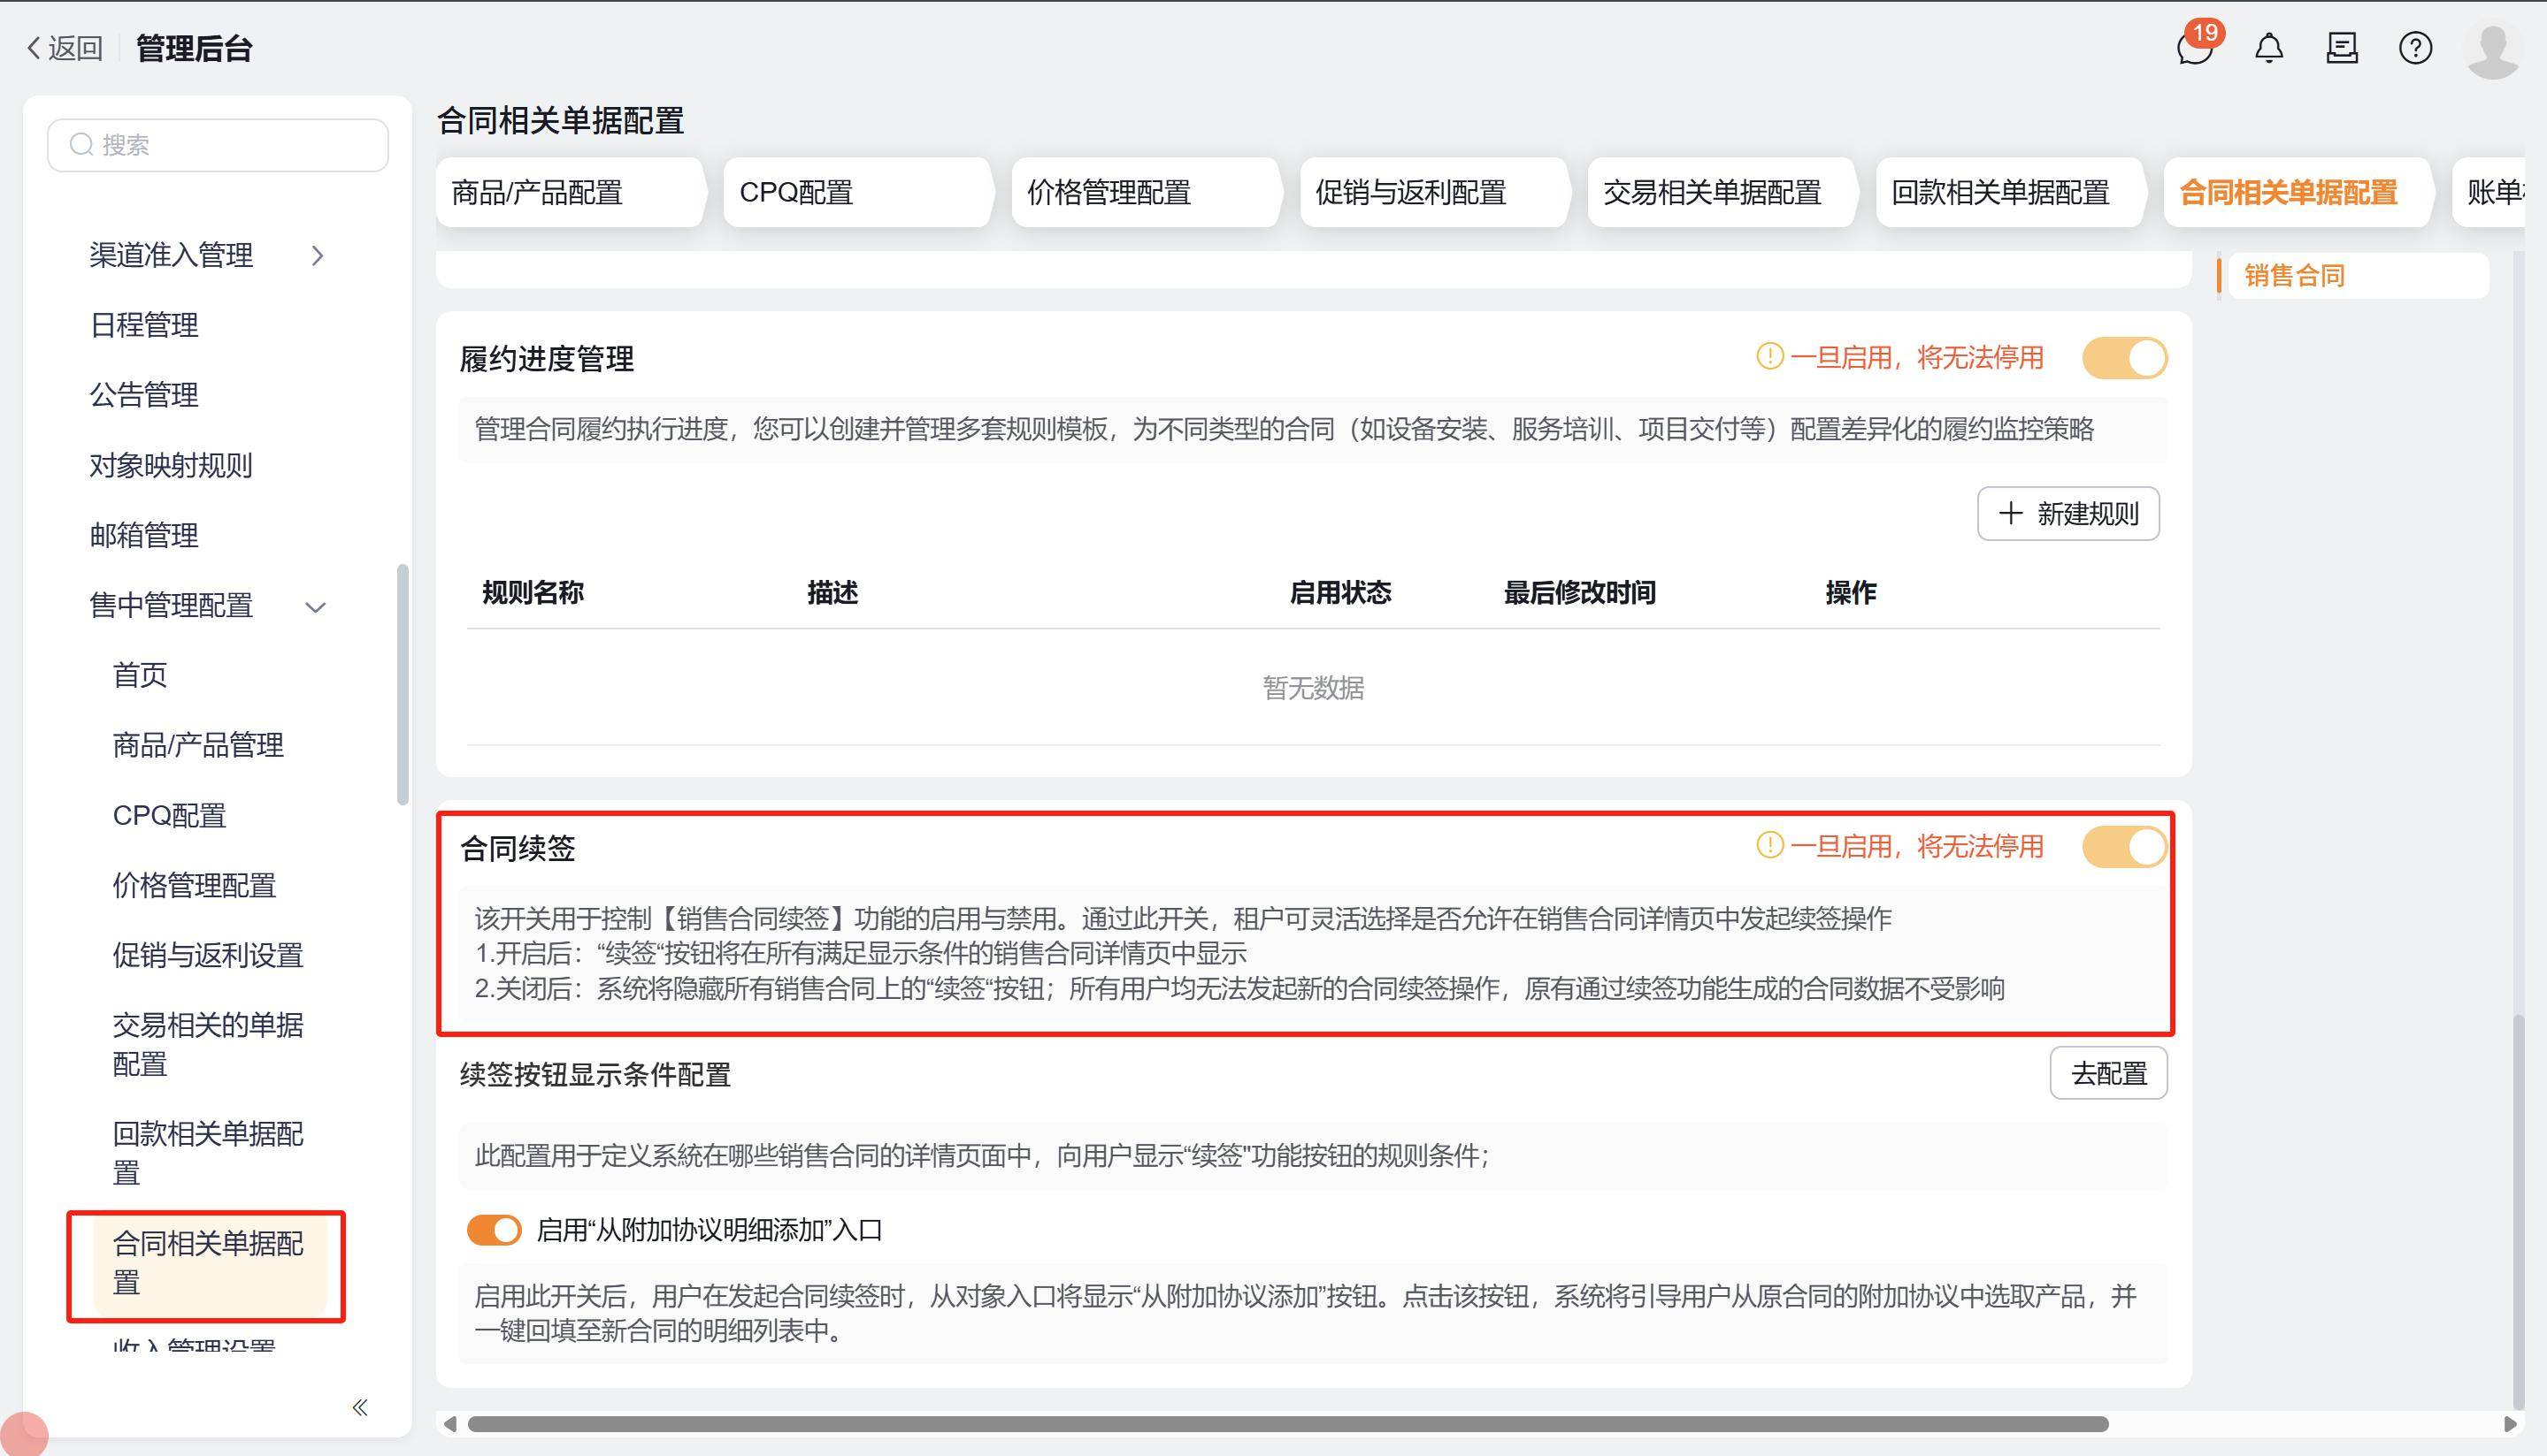This screenshot has height=1456, width=2547.
Task: Click the notification bell icon
Action: click(2269, 47)
